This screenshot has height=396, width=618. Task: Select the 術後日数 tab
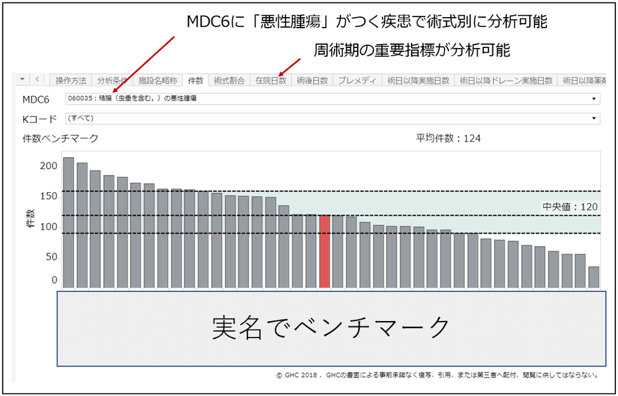[312, 80]
